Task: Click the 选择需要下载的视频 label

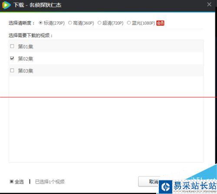Action: [30, 35]
